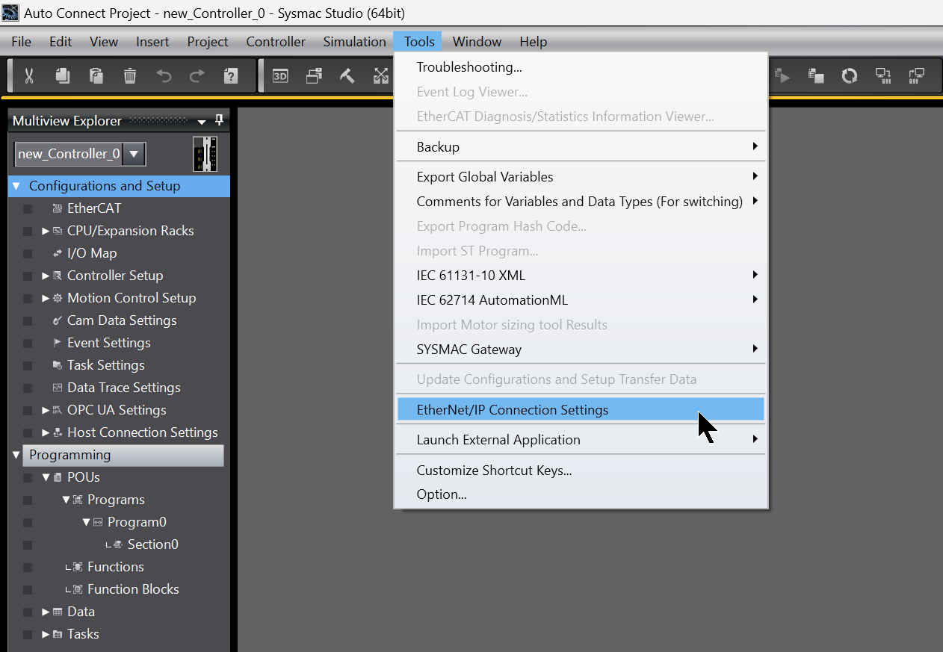943x652 pixels.
Task: Toggle the square marker beside Section0
Action: pyautogui.click(x=28, y=545)
